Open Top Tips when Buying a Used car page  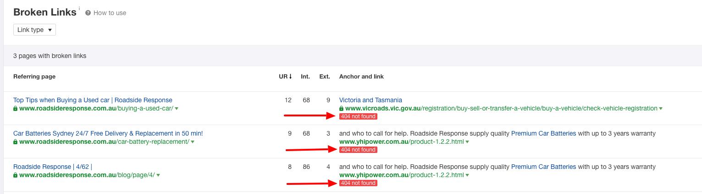pyautogui.click(x=93, y=100)
